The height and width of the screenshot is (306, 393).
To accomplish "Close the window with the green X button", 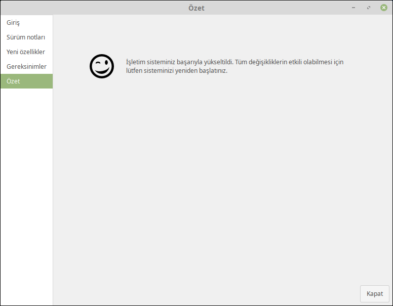I will tap(383, 8).
